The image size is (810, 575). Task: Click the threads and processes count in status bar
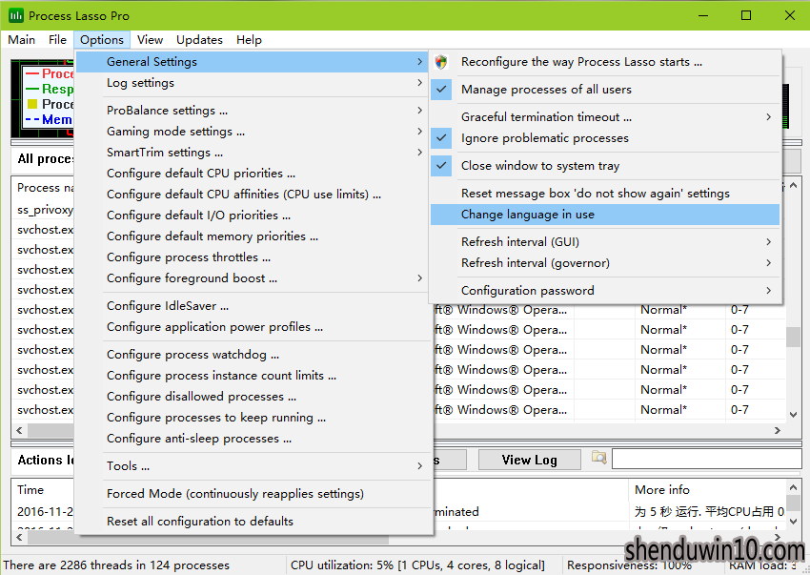(116, 565)
